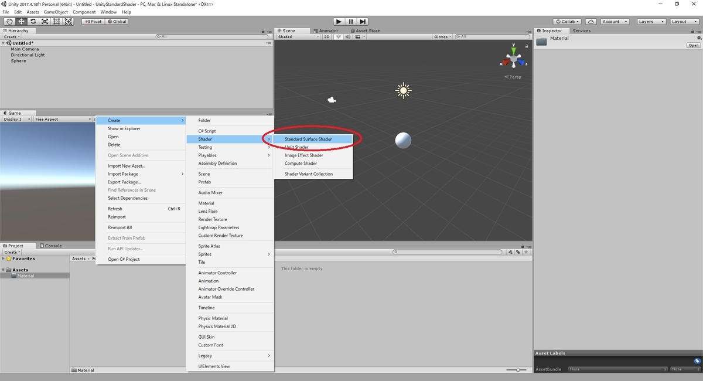The width and height of the screenshot is (703, 381).
Task: Open the Gizmos dropdown
Action: tap(442, 36)
